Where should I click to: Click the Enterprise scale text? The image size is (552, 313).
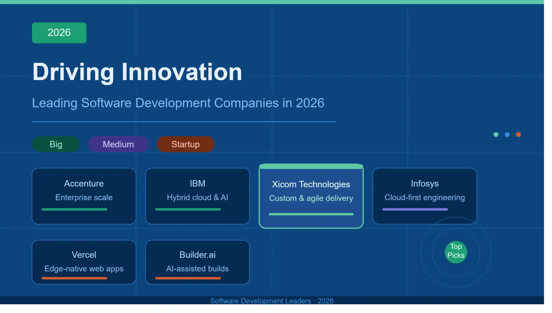click(x=84, y=198)
